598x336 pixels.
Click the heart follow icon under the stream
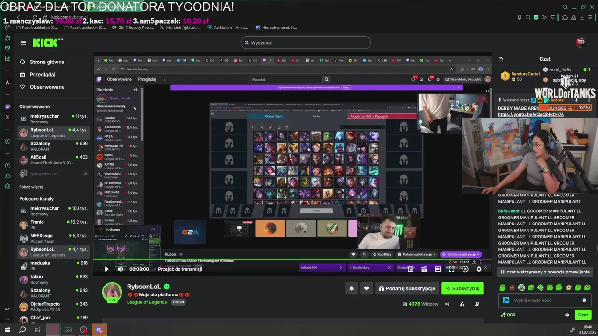pos(366,288)
